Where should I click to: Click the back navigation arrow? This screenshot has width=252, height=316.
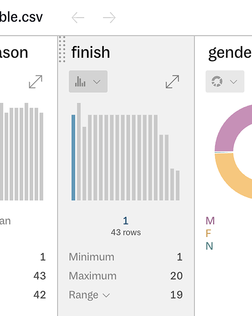pos(78,17)
